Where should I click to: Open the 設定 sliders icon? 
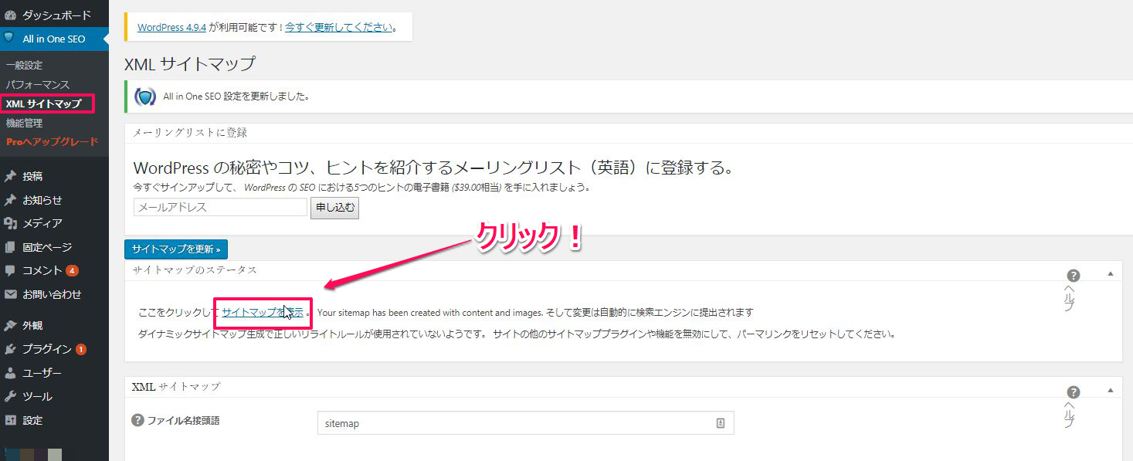(10, 420)
